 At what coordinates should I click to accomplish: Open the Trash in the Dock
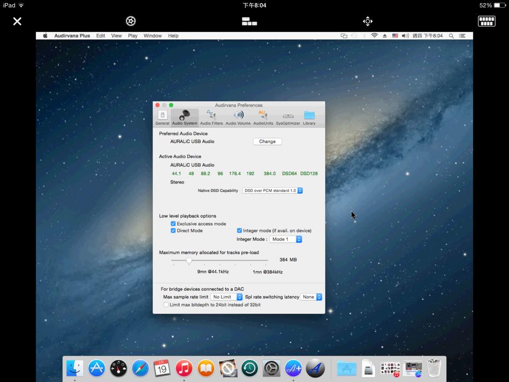434,368
